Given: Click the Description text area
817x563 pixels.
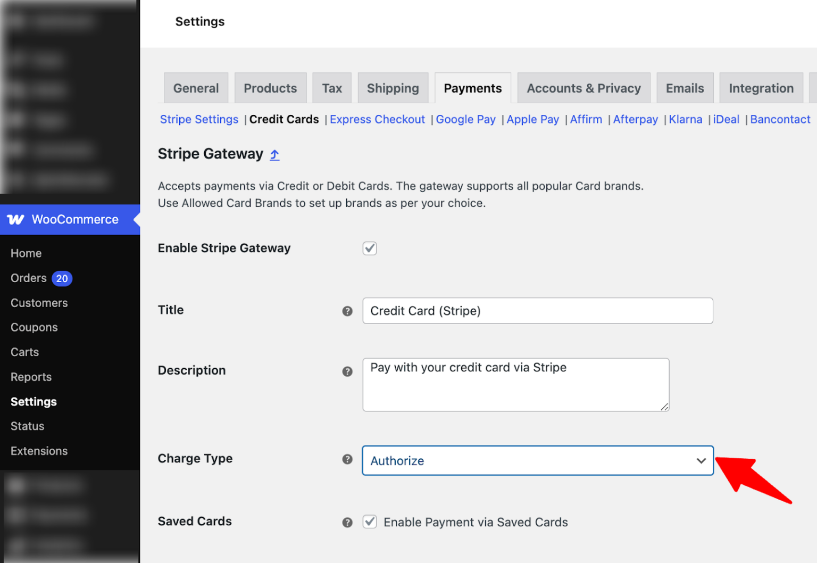Looking at the screenshot, I should 515,384.
